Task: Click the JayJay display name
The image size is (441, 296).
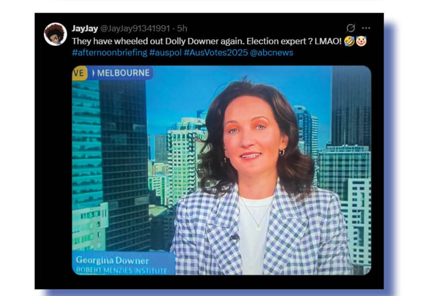Action: pyautogui.click(x=85, y=28)
